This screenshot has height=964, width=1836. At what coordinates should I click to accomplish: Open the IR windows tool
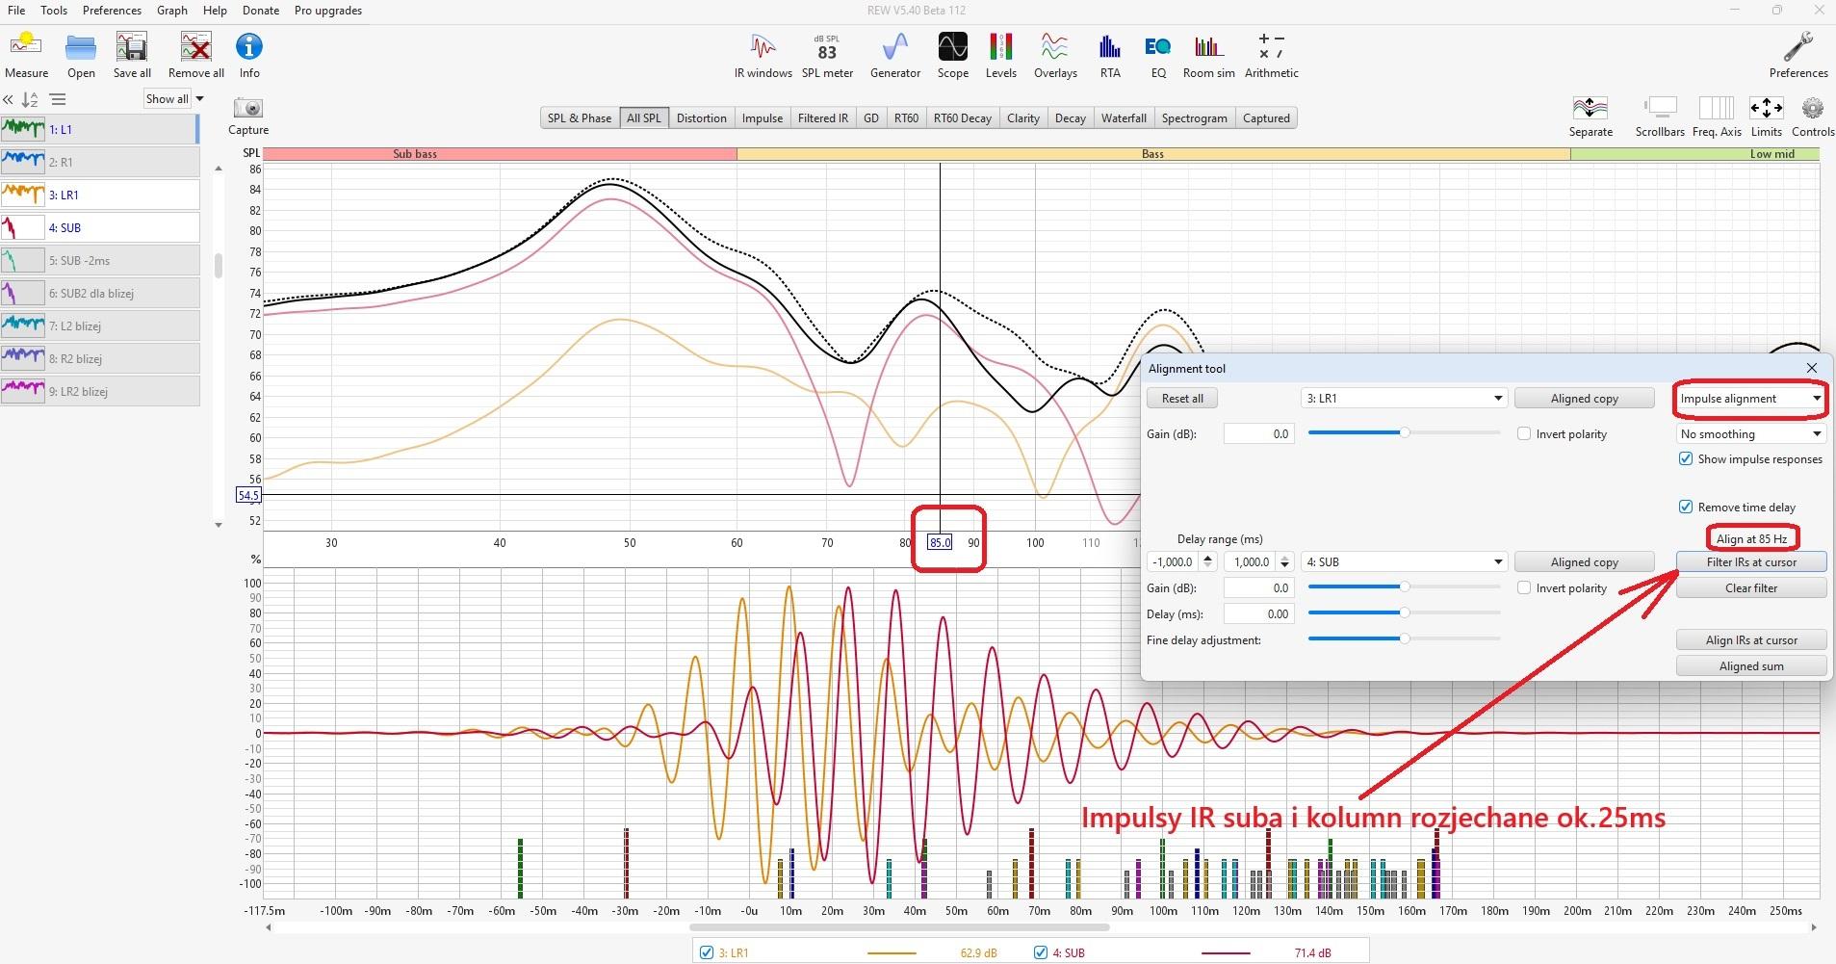point(763,47)
